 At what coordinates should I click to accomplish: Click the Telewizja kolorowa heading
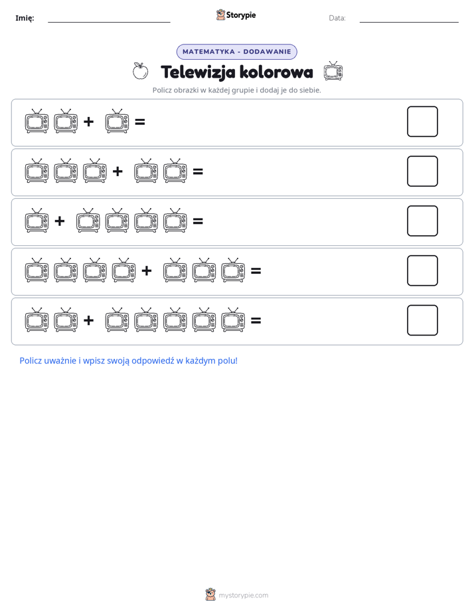coord(237,72)
